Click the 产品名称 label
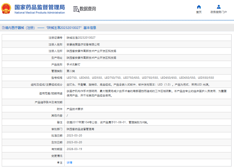234x168 pixels. coord(57,65)
